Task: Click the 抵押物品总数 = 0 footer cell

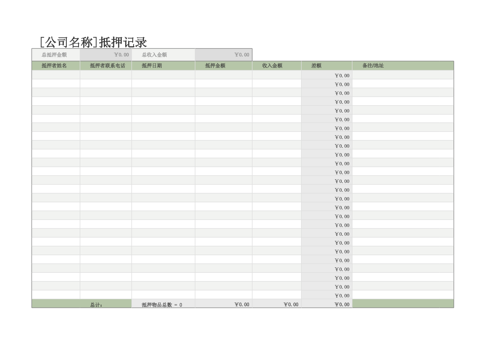Action: coord(163,304)
